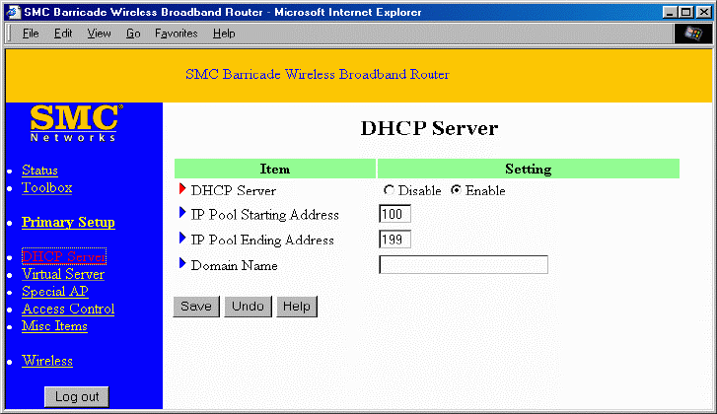Maximize the Internet Explorer window
This screenshot has height=414, width=717.
tap(685, 12)
